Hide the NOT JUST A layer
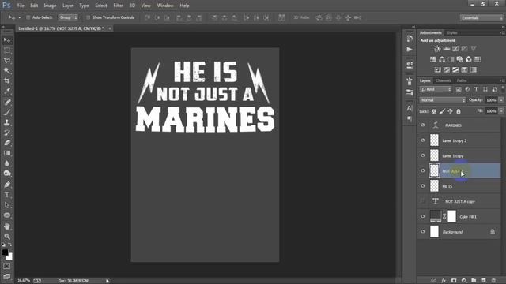506x284 pixels. (x=423, y=170)
